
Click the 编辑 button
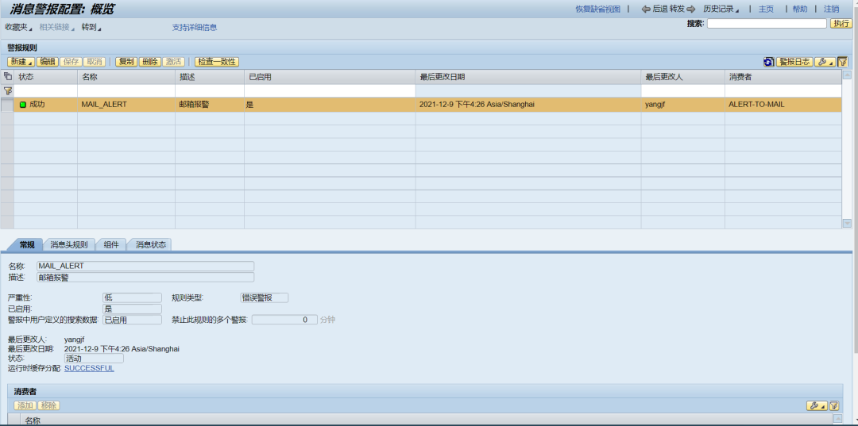[48, 62]
